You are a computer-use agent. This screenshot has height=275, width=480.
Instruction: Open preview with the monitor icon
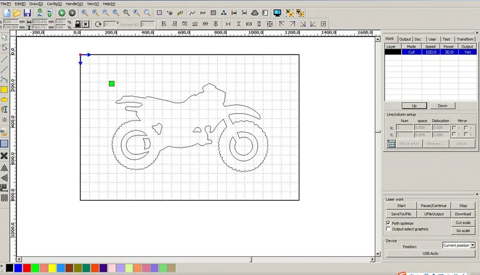click(x=277, y=13)
